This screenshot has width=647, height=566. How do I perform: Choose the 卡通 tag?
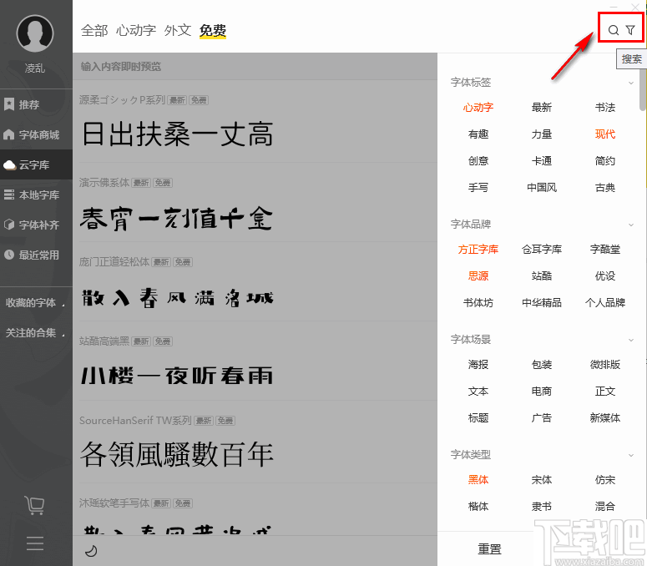(542, 161)
